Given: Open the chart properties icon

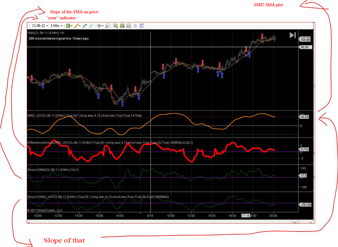Looking at the screenshot, I should pos(142,26).
